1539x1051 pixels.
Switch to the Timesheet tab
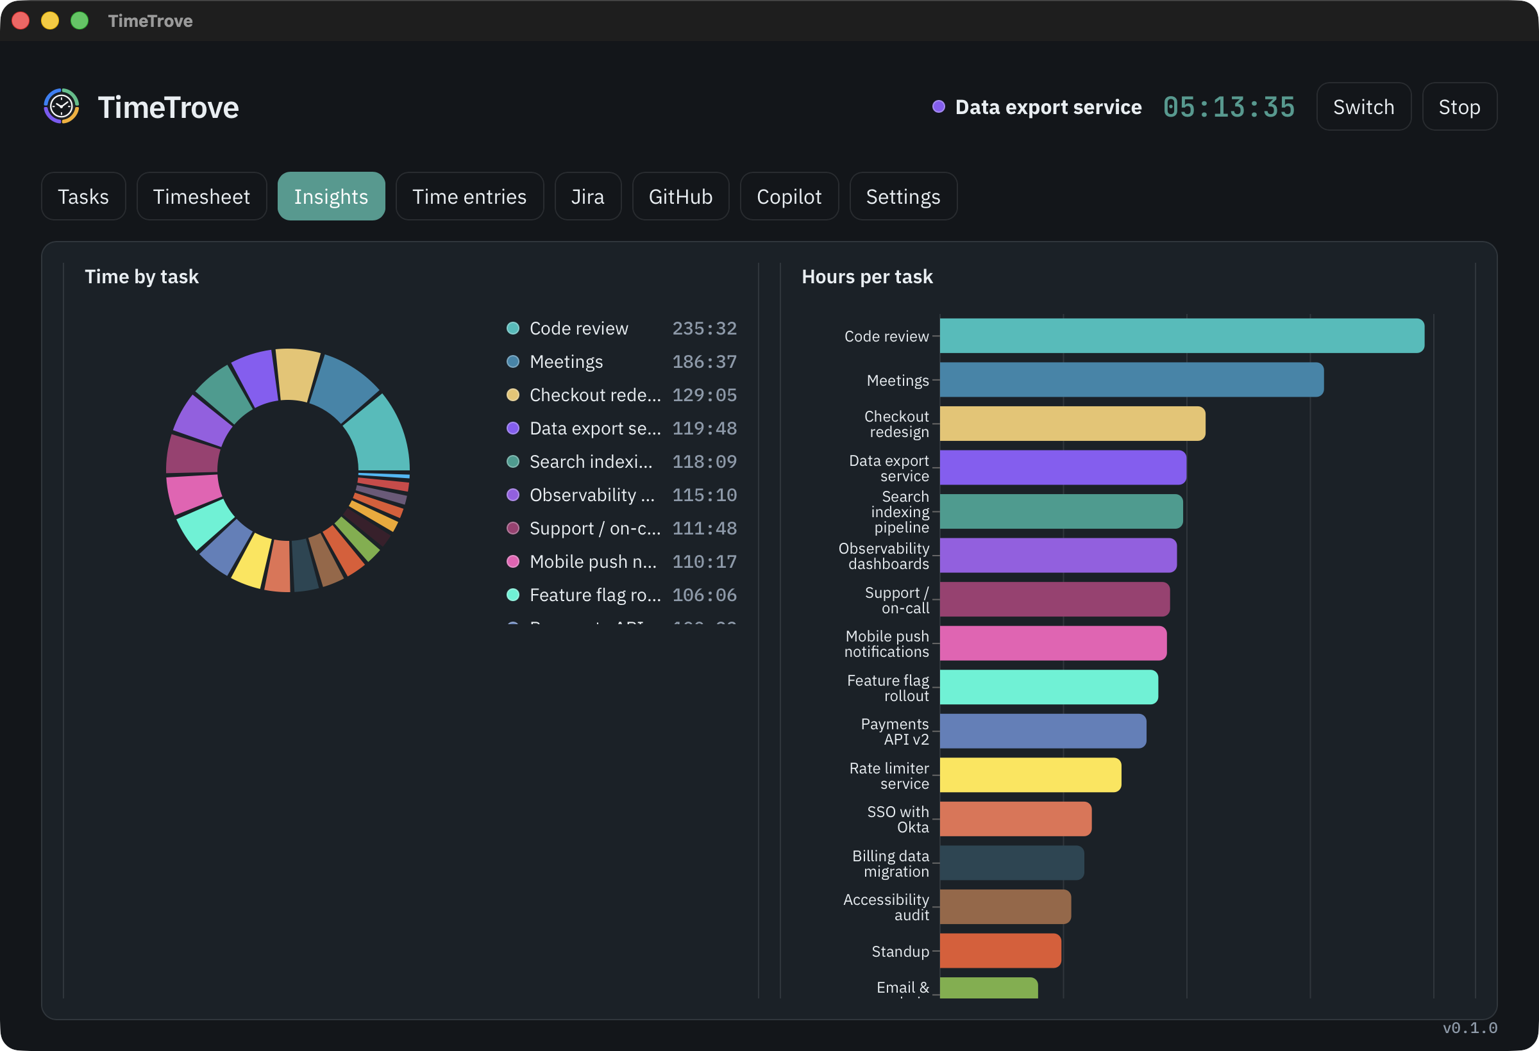click(201, 197)
